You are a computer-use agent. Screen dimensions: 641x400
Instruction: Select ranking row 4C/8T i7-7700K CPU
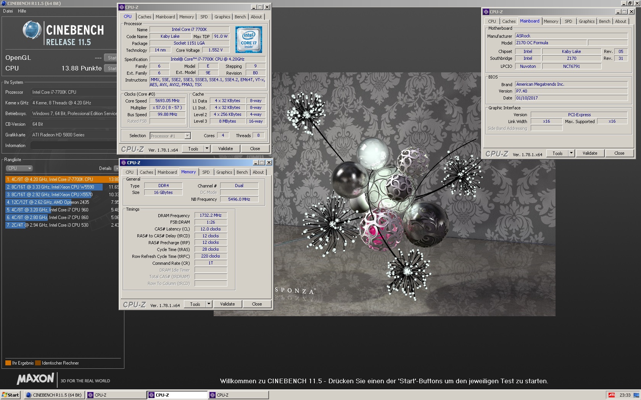click(62, 179)
